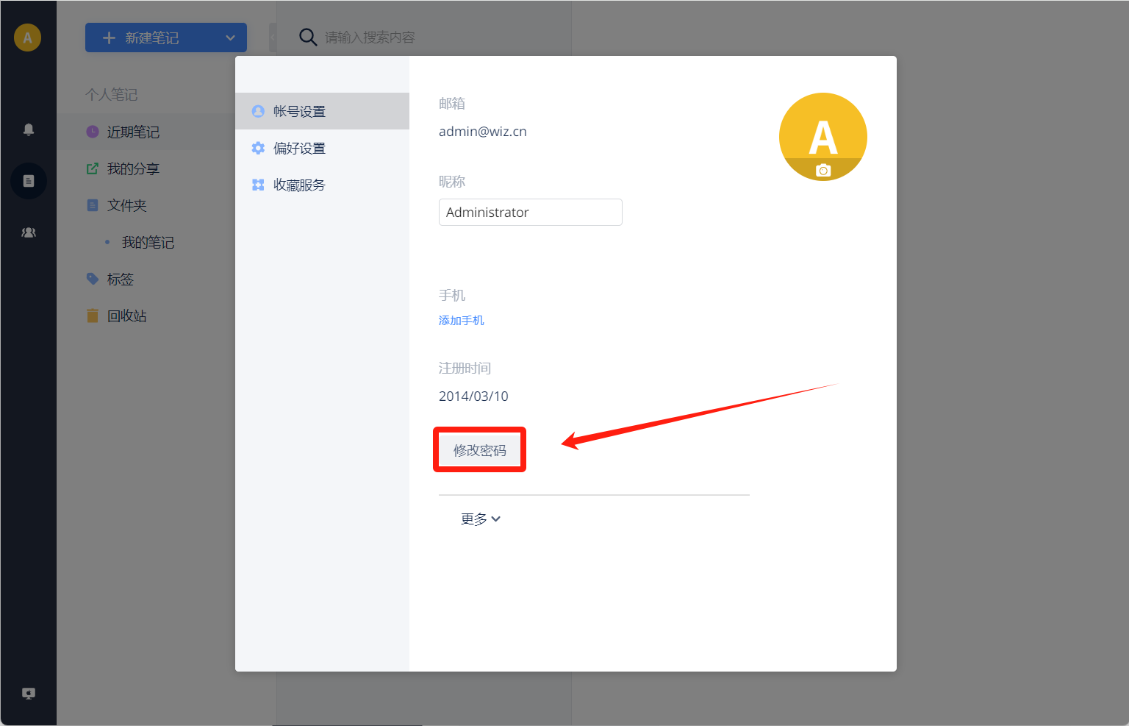The width and height of the screenshot is (1129, 726).
Task: Click the search magnifier icon
Action: tap(308, 38)
